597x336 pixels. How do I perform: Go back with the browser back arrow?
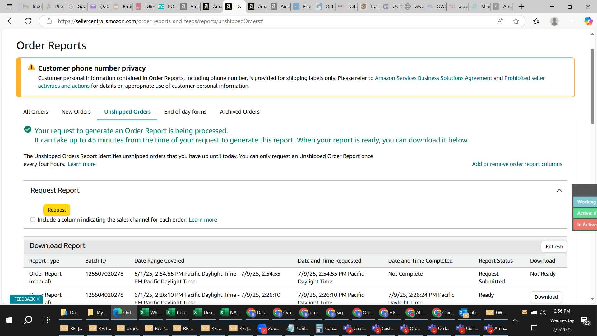click(11, 21)
